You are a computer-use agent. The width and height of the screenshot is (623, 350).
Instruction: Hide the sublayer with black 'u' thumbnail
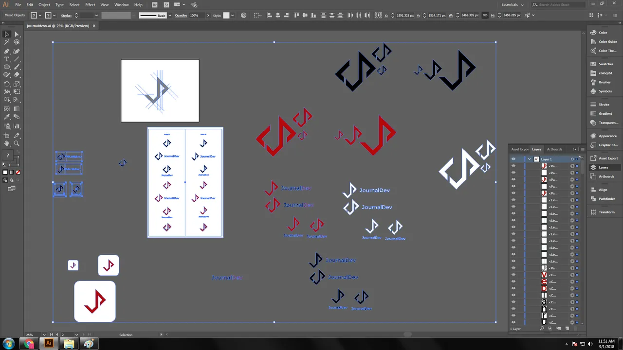point(513,322)
